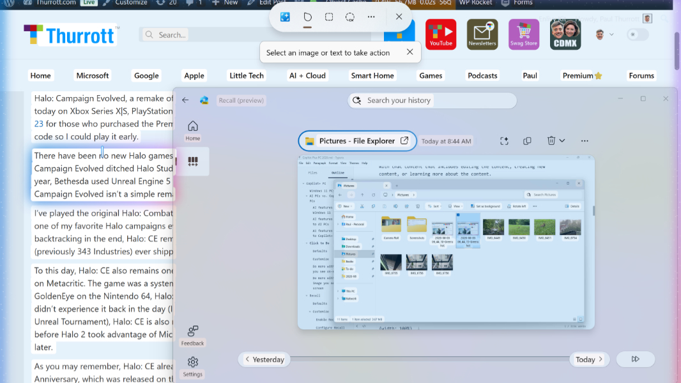681x383 pixels.
Task: Copy the snapshot using the copy icon
Action: click(527, 141)
